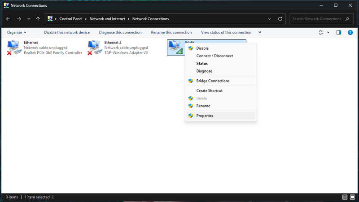This screenshot has height=202, width=359.
Task: Expand chevron after Control Panel breadcrumb
Action: click(86, 19)
